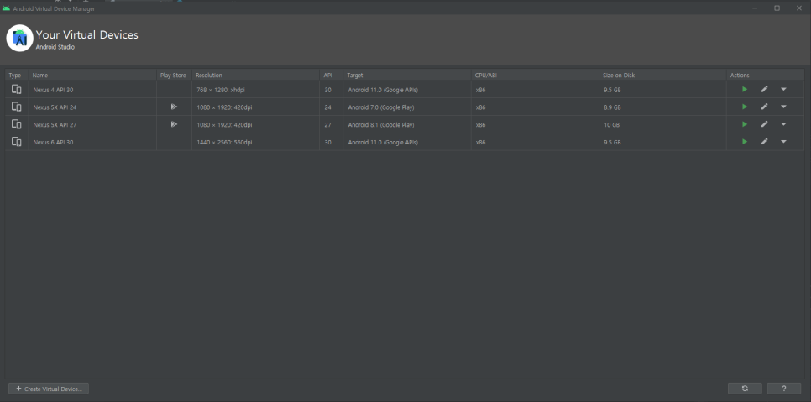The width and height of the screenshot is (811, 402).
Task: Select the Nexus 5X API 27 name cell
Action: click(x=92, y=125)
